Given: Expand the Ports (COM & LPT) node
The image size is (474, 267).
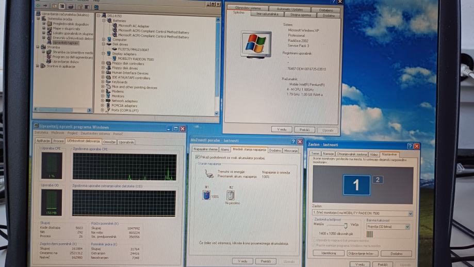Looking at the screenshot, I should click(103, 110).
